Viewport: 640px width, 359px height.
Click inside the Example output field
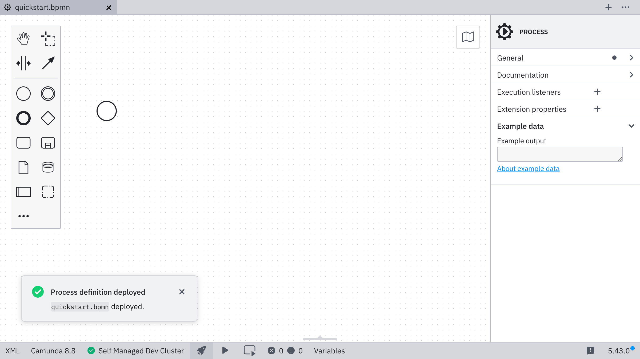[559, 154]
